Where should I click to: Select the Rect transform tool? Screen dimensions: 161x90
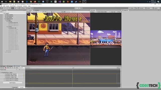tap(13, 8)
